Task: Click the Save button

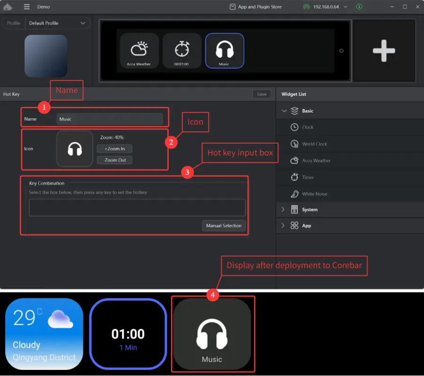Action: point(261,94)
